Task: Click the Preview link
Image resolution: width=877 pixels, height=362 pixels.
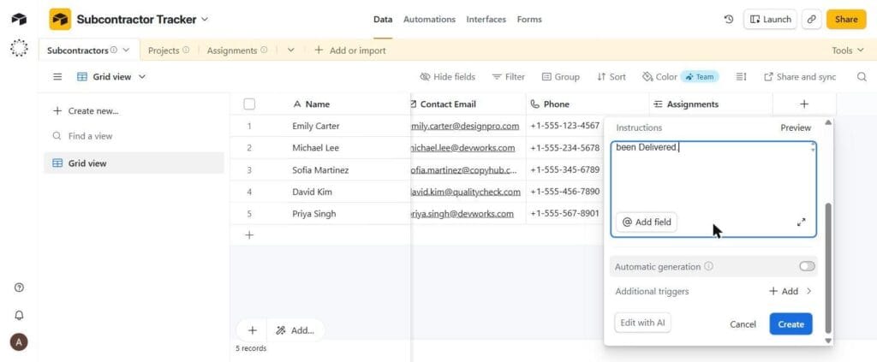Action: (x=796, y=128)
